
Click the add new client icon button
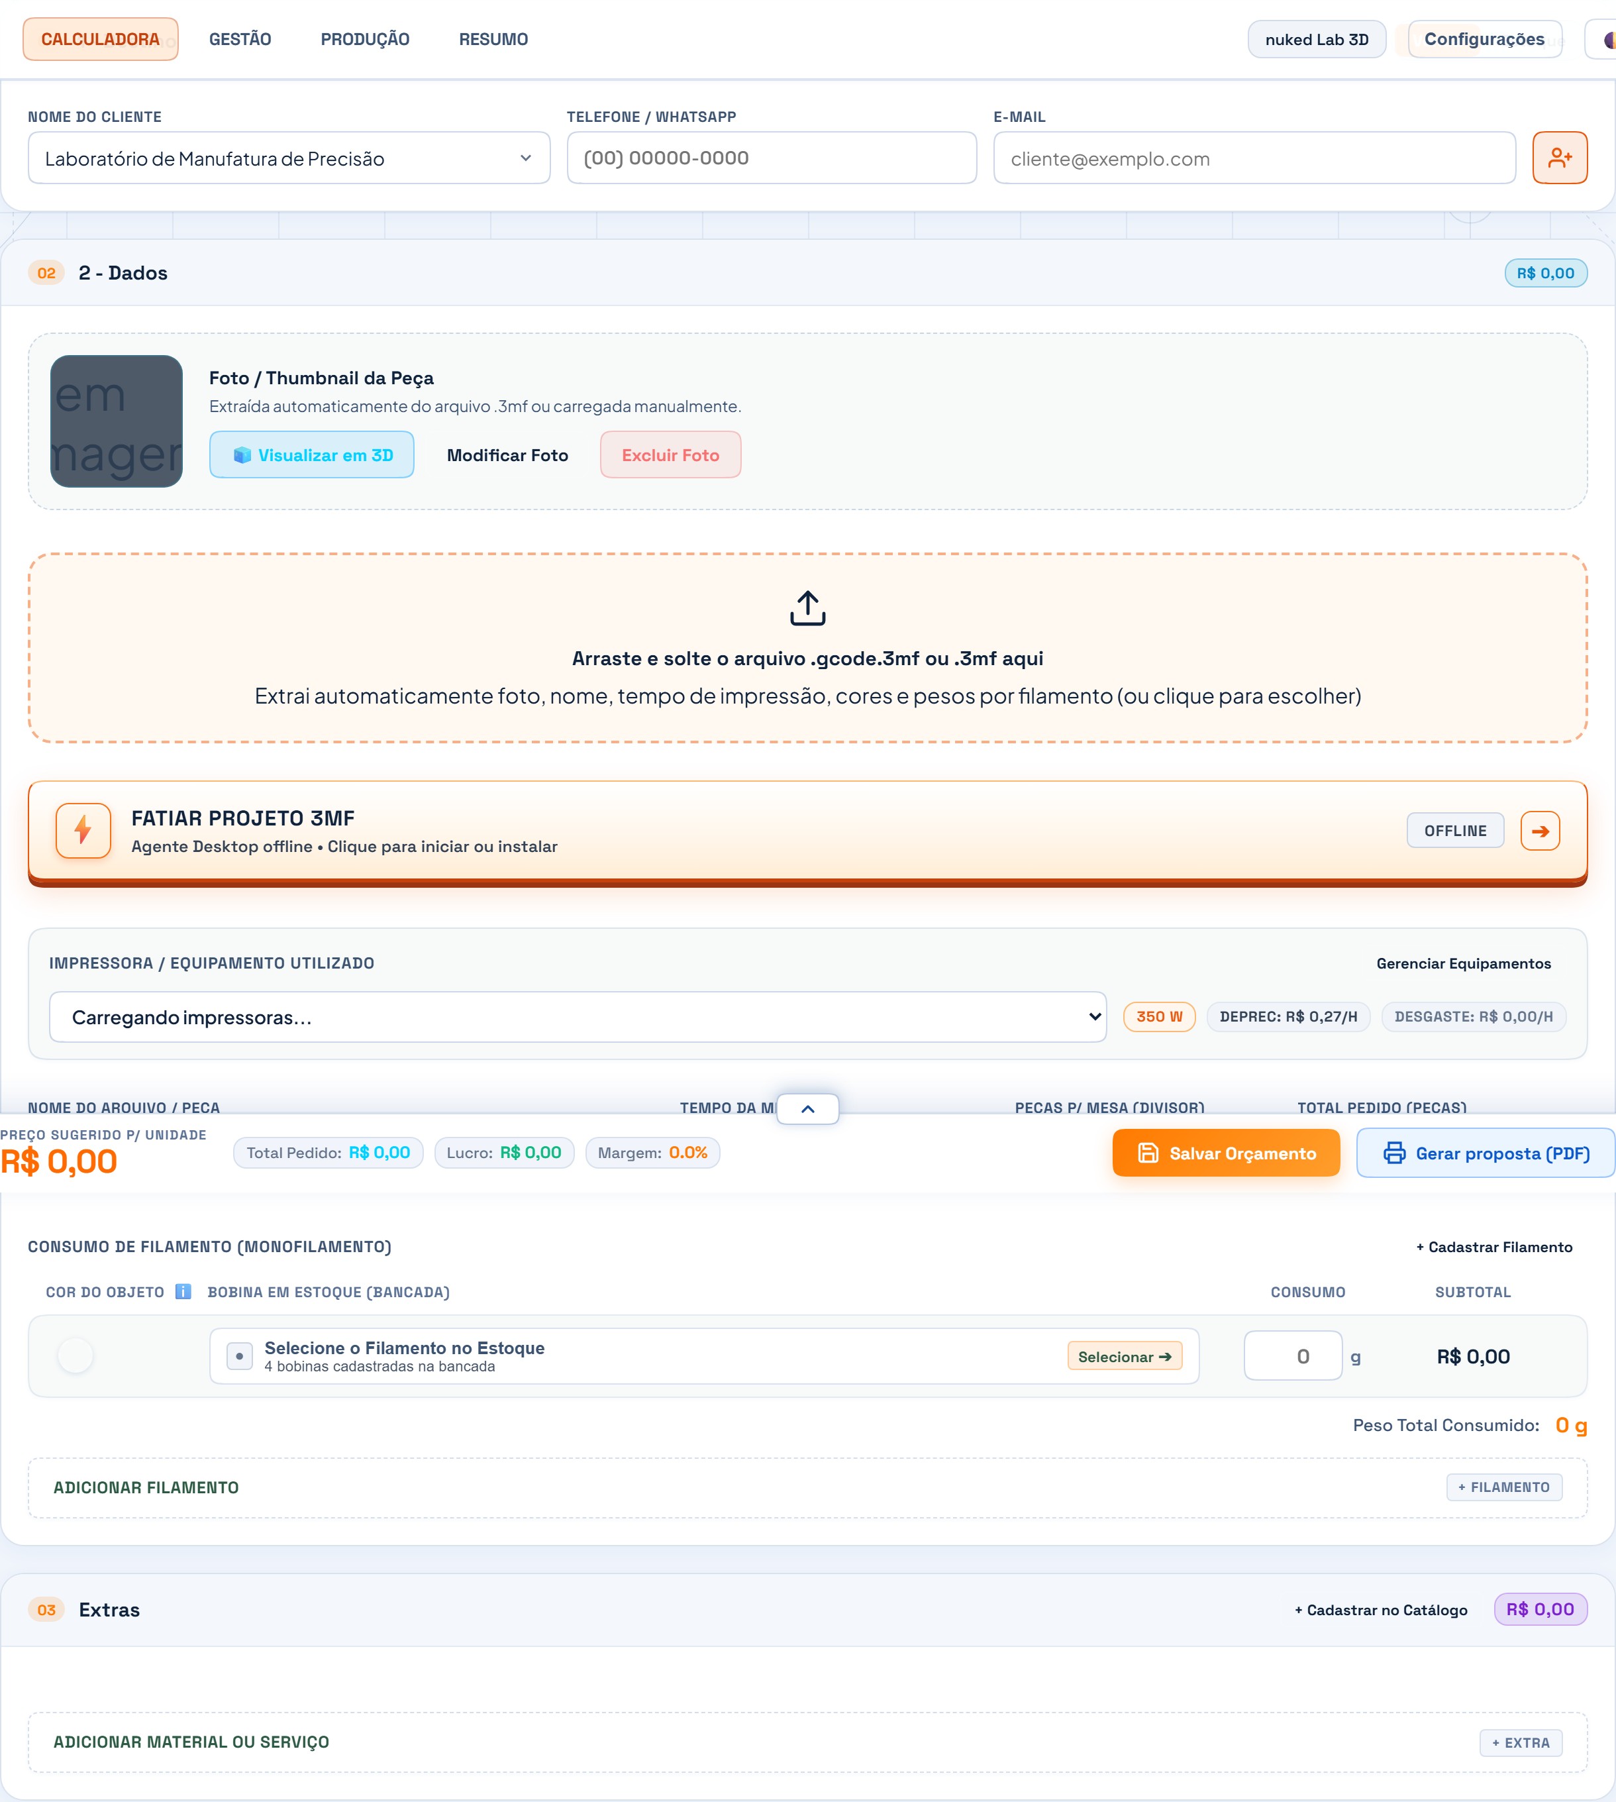(x=1559, y=158)
